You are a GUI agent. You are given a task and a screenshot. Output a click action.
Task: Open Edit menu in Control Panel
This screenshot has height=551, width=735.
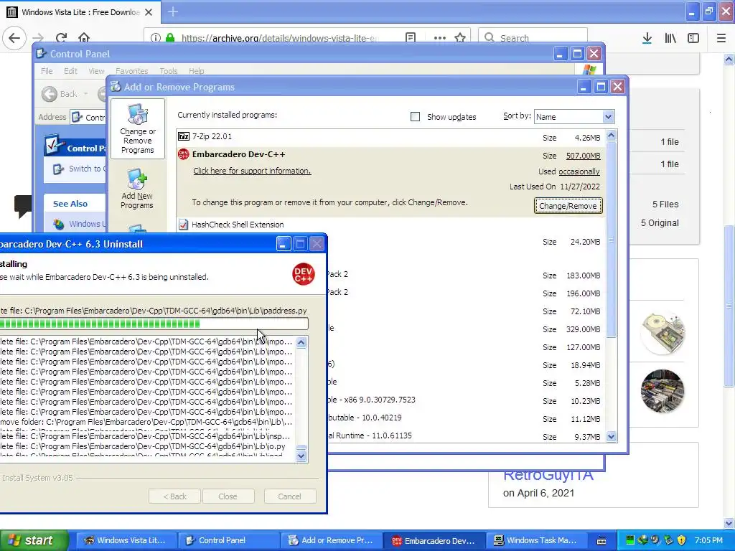(x=70, y=71)
